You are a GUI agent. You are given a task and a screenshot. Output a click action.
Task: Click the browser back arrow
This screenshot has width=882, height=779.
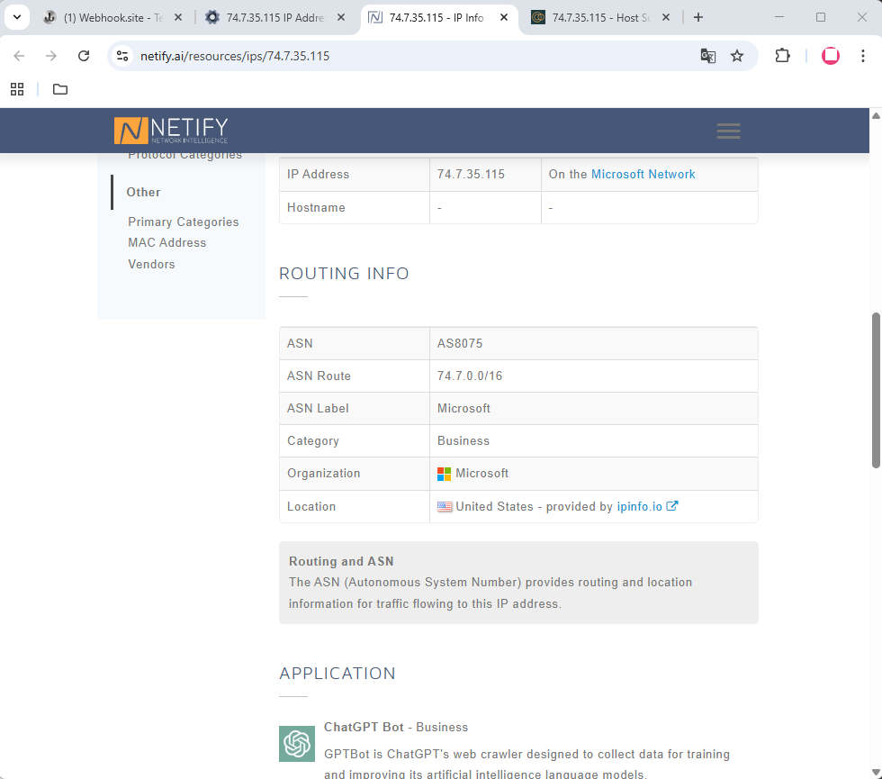19,56
